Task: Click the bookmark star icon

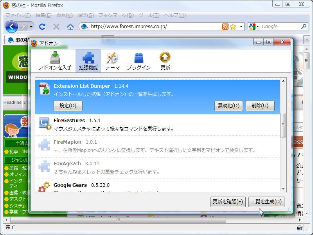Action: tap(233, 27)
